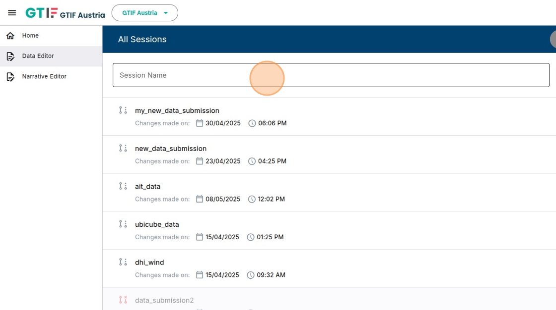The image size is (556, 310).
Task: Click the branch icon for ait_data
Action: coord(123,186)
